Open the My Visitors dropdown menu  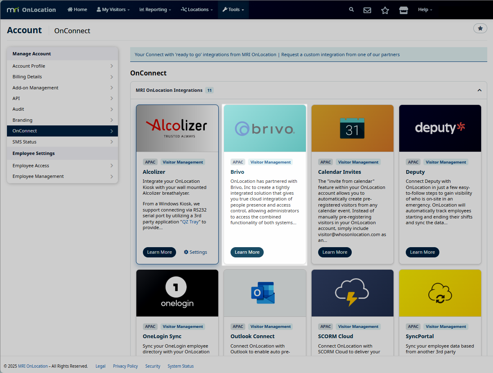[x=113, y=9]
